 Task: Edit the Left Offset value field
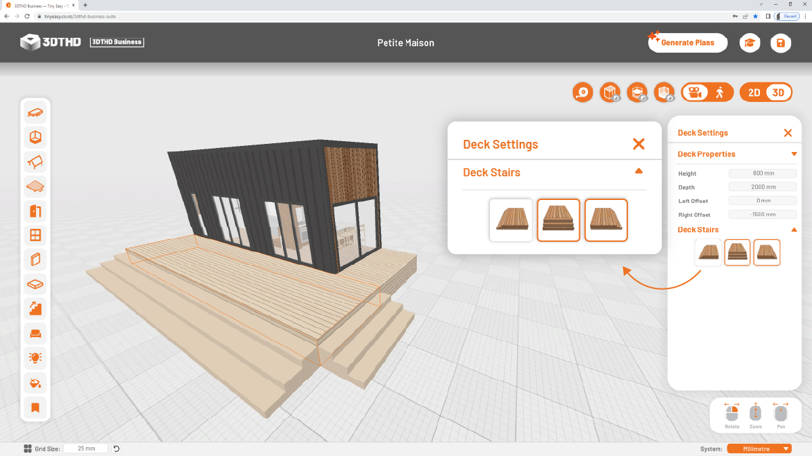click(763, 201)
